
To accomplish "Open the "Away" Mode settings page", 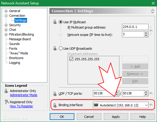I will tap(19, 53).
